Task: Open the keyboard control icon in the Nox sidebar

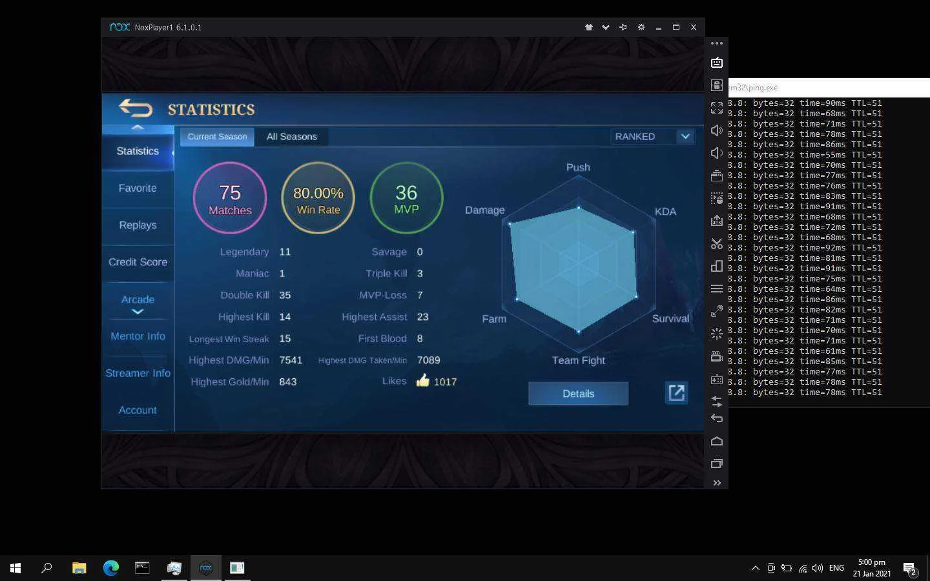Action: pyautogui.click(x=717, y=63)
